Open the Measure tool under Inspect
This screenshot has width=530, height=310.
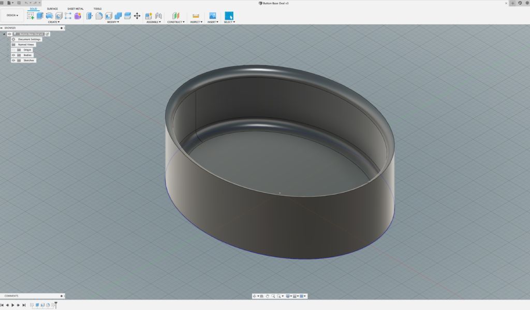(195, 16)
